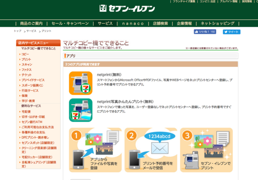Image resolution: width=258 pixels, height=180 pixels.
Task: Open 切手・はがき・印紙 sidebar link
Action: 33,117
